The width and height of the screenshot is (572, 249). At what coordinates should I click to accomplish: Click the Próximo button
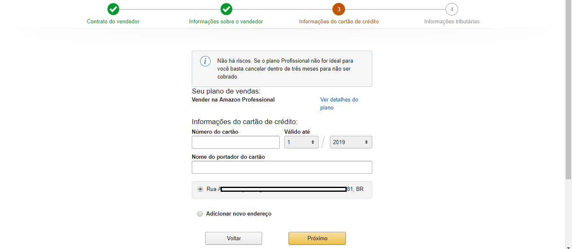pyautogui.click(x=317, y=238)
